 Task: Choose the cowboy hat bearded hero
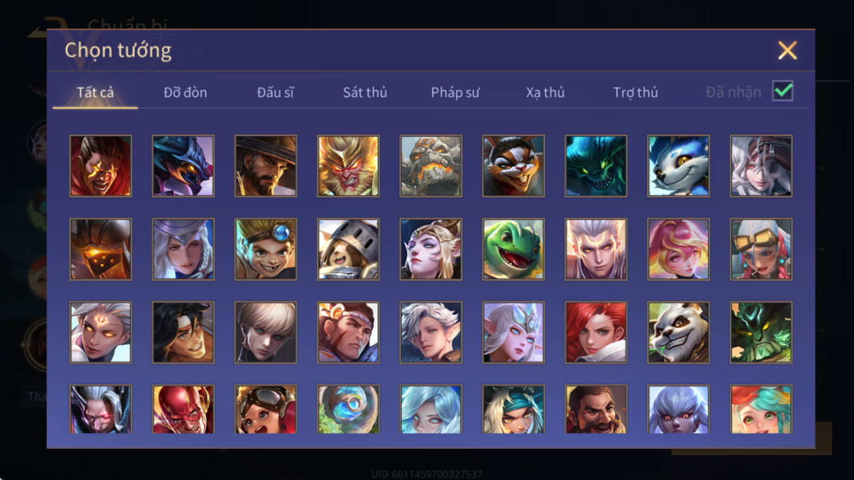(x=266, y=166)
